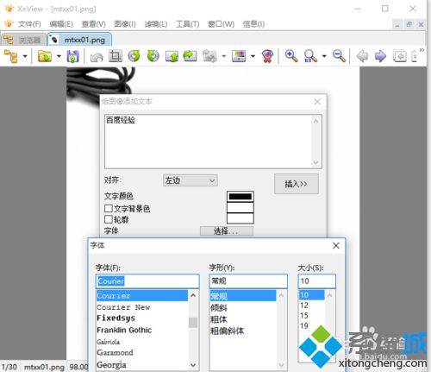Click the zoom fit magnifier icon

point(310,56)
